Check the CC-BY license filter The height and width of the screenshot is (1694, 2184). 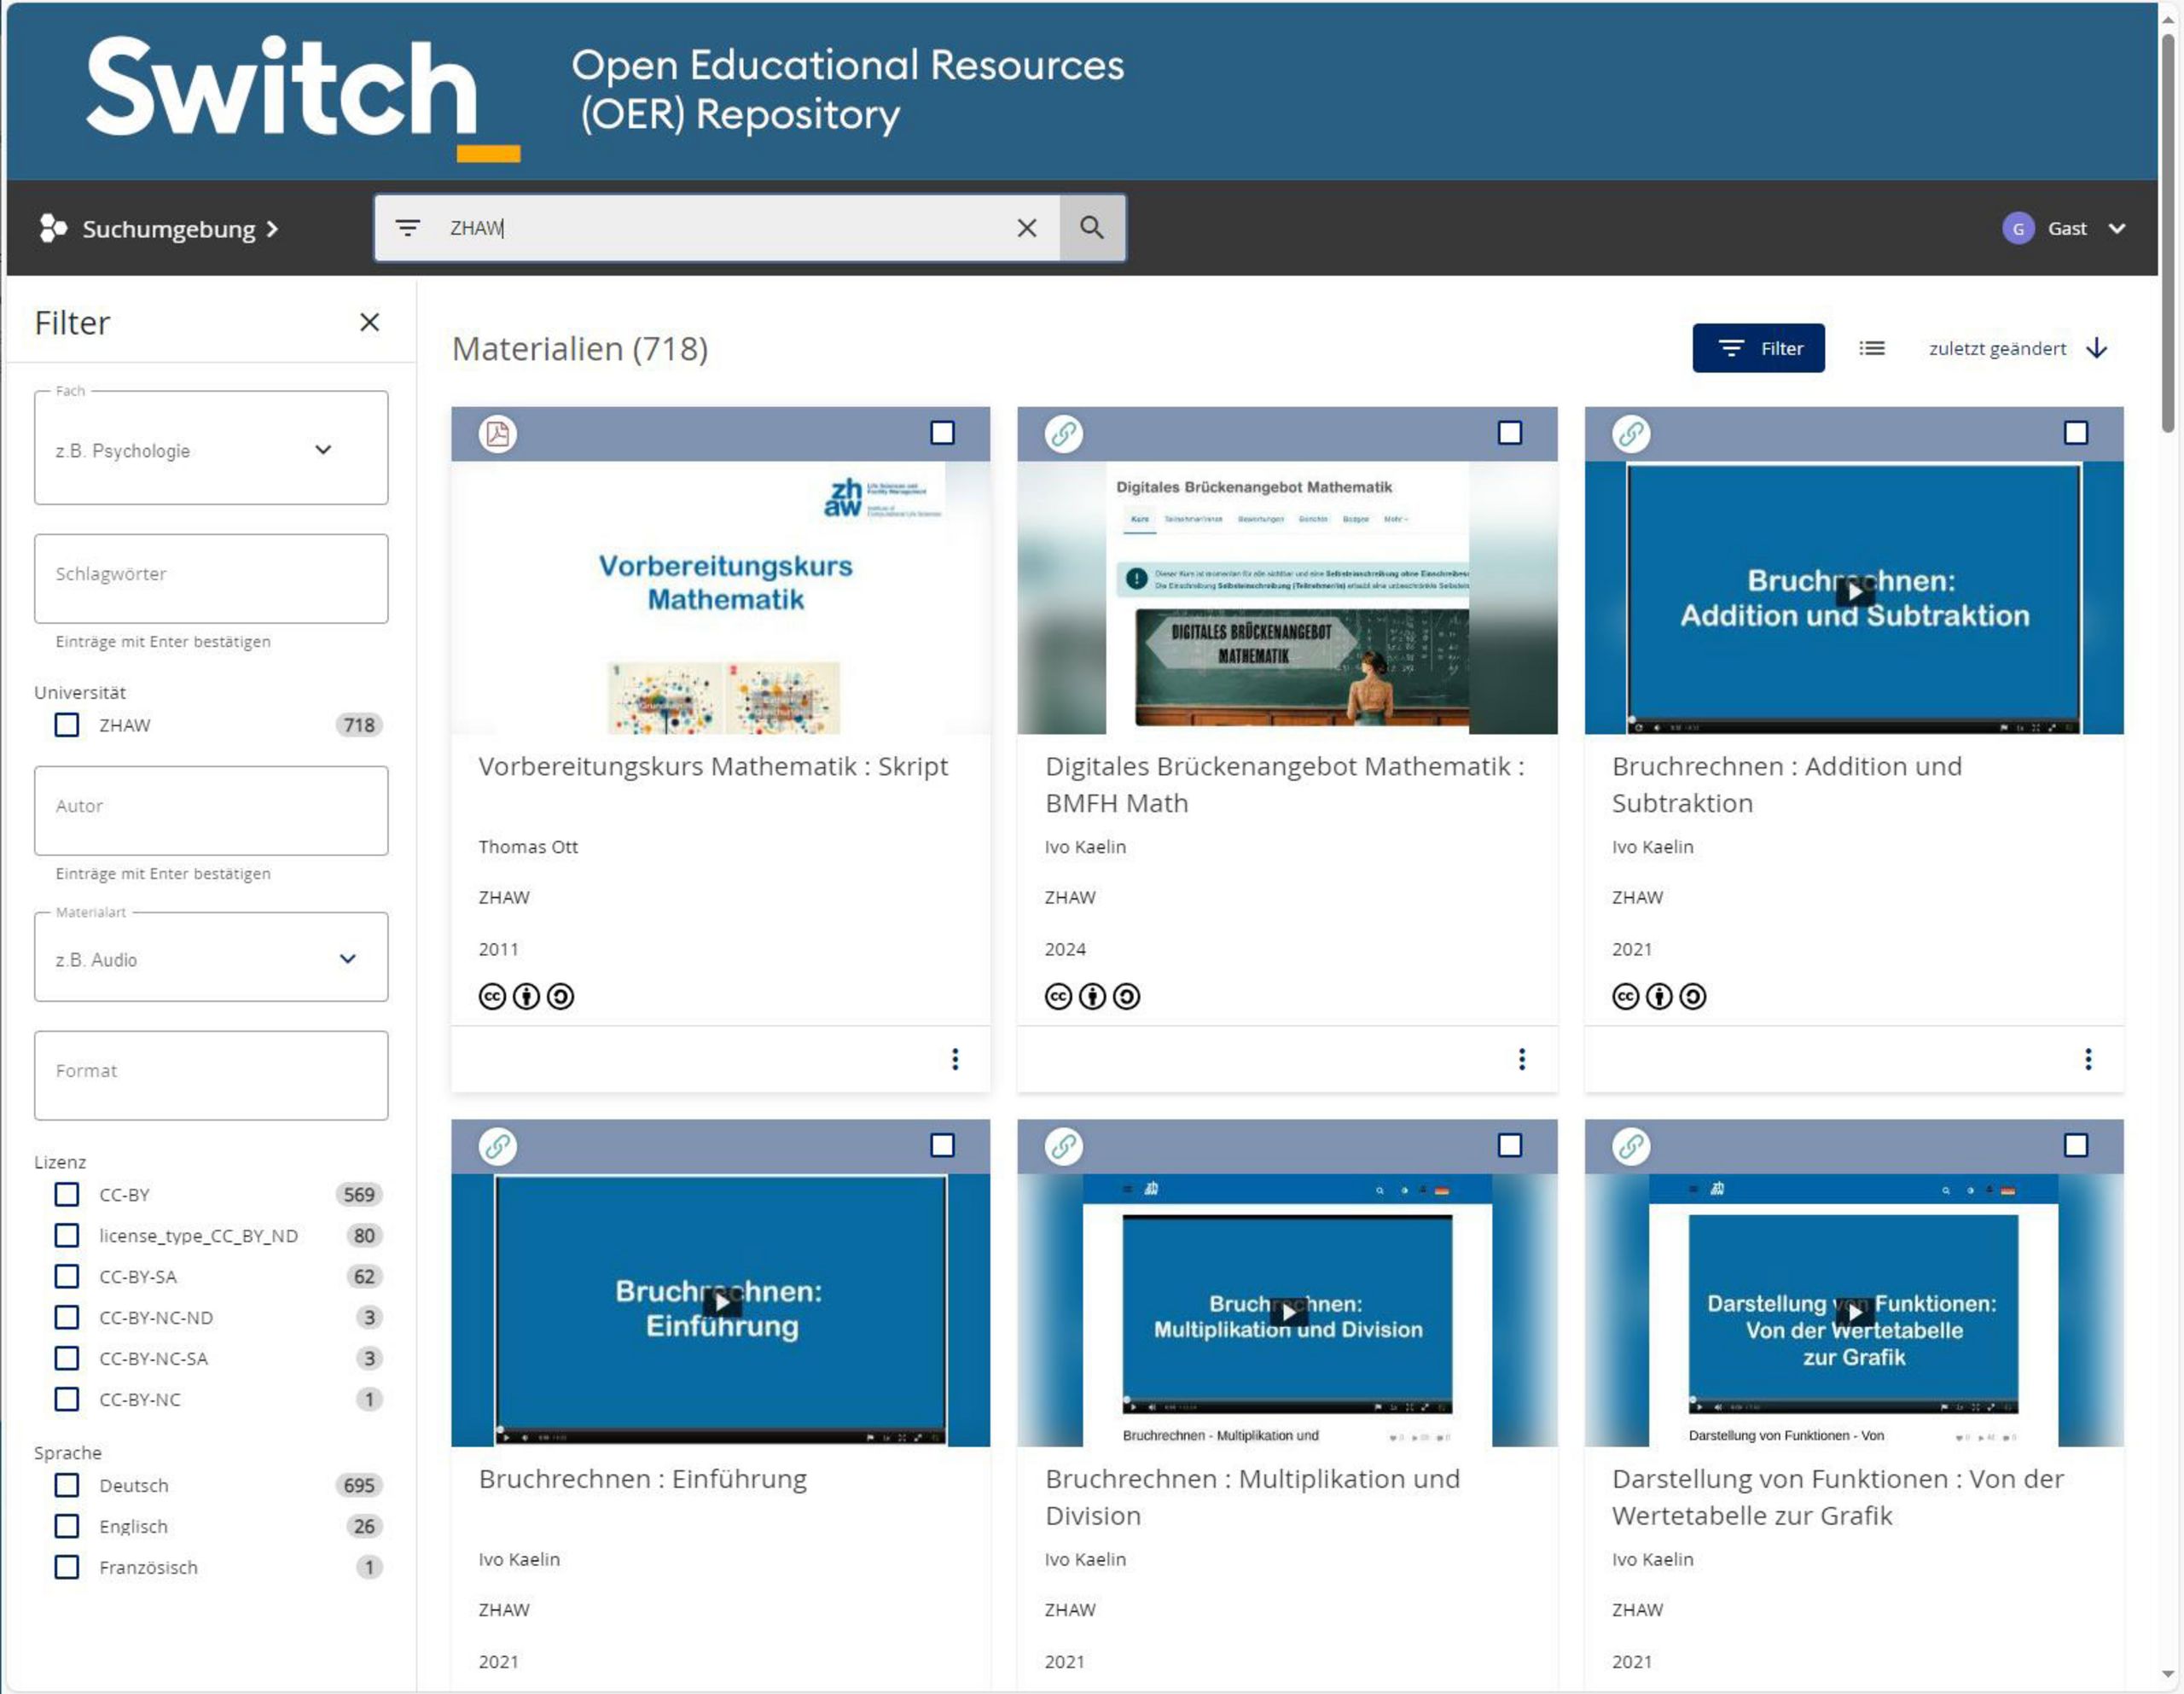(67, 1195)
